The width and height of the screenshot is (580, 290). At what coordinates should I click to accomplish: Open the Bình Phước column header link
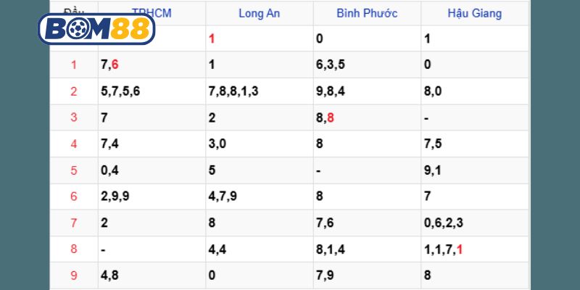point(367,13)
